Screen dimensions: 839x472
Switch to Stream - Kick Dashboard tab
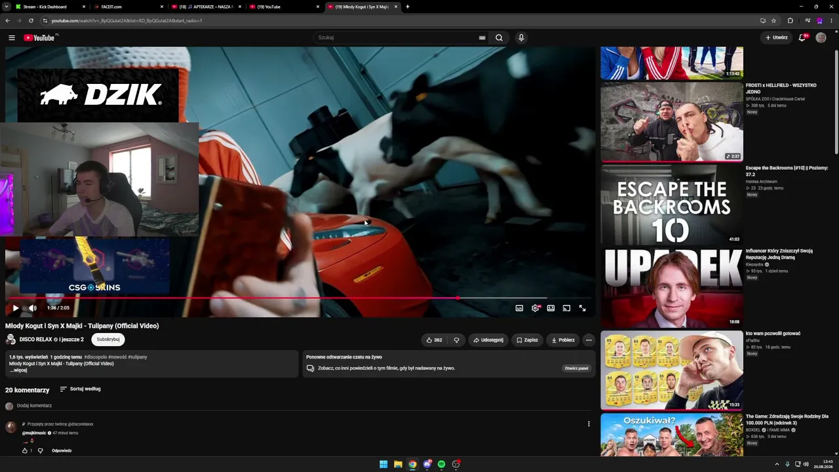point(50,7)
